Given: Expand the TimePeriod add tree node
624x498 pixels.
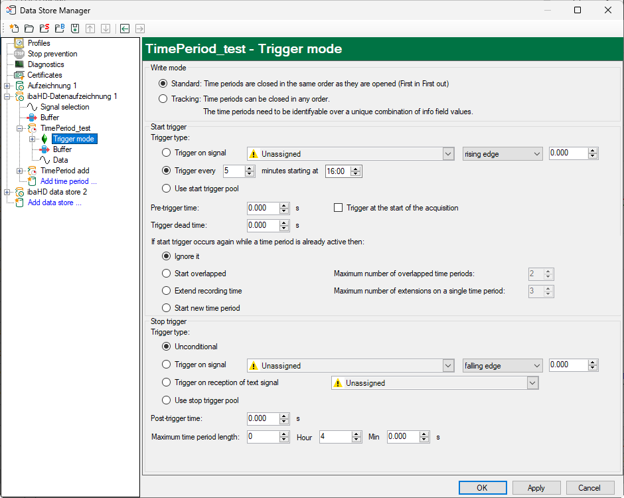Looking at the screenshot, I should (19, 171).
